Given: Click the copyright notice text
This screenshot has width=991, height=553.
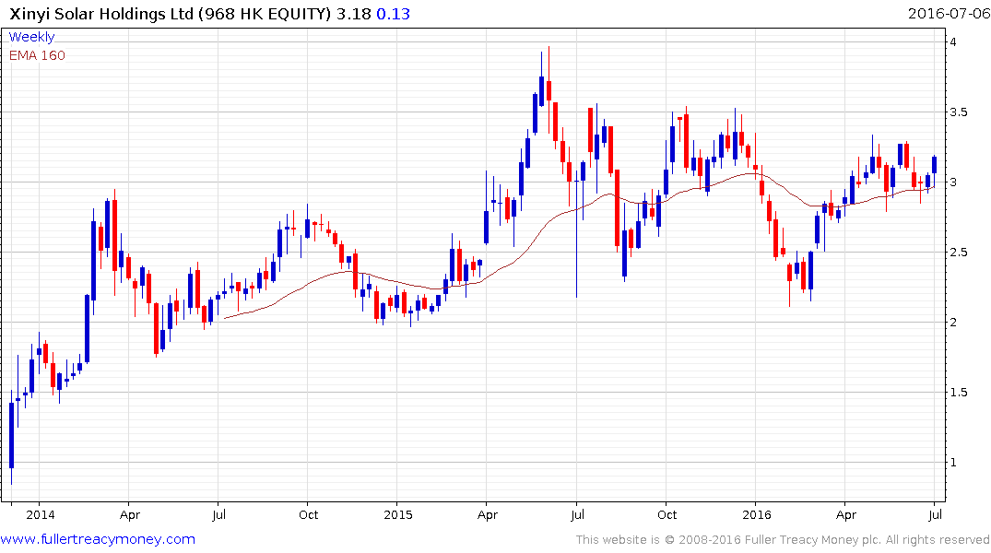Looking at the screenshot, I should click(x=783, y=540).
